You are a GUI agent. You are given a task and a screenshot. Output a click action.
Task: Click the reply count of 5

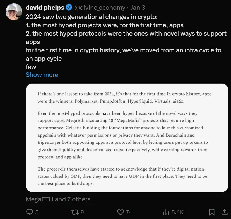[37, 212]
